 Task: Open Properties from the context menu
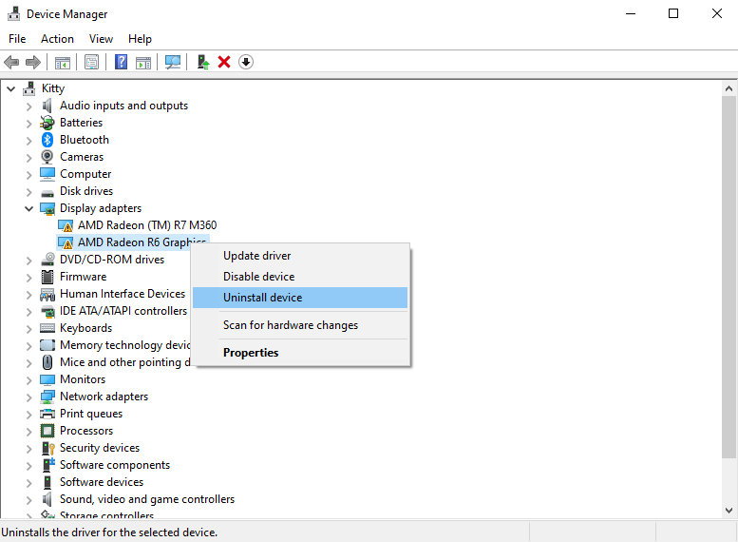pos(300,353)
